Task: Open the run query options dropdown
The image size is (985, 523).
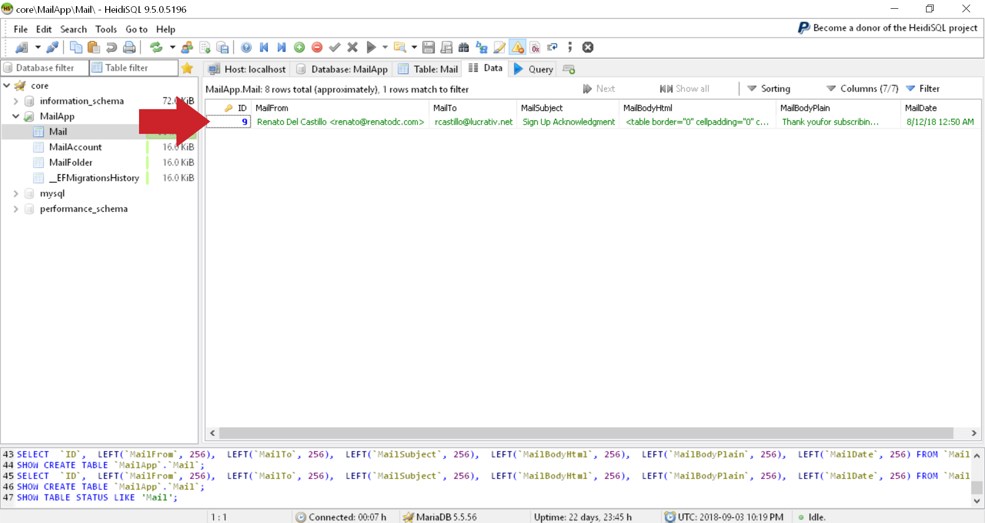Action: coord(385,48)
